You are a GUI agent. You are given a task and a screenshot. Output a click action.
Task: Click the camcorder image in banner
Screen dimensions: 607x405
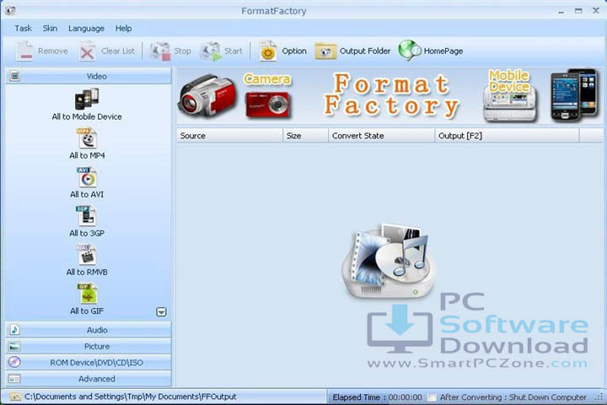click(x=207, y=95)
